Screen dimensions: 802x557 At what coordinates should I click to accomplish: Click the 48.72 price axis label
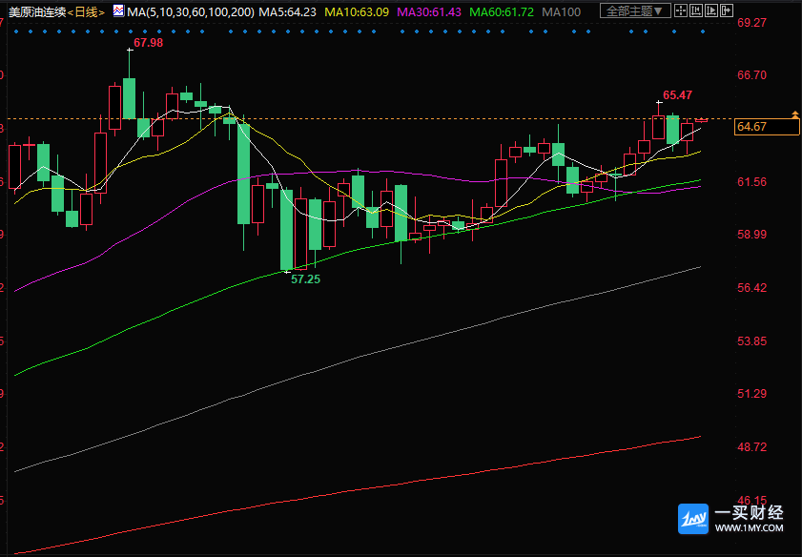751,447
